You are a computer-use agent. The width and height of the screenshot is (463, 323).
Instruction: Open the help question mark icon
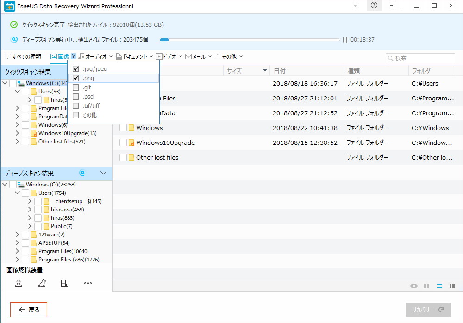374,5
